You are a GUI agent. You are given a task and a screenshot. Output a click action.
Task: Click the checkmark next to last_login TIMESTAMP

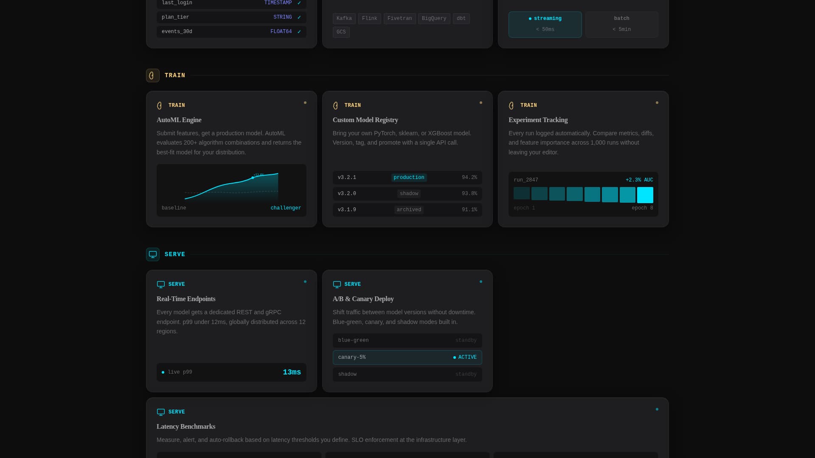click(299, 3)
